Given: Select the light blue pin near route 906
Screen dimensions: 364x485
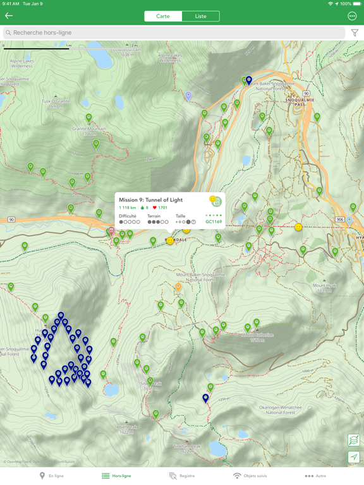Looking at the screenshot, I should tap(349, 220).
